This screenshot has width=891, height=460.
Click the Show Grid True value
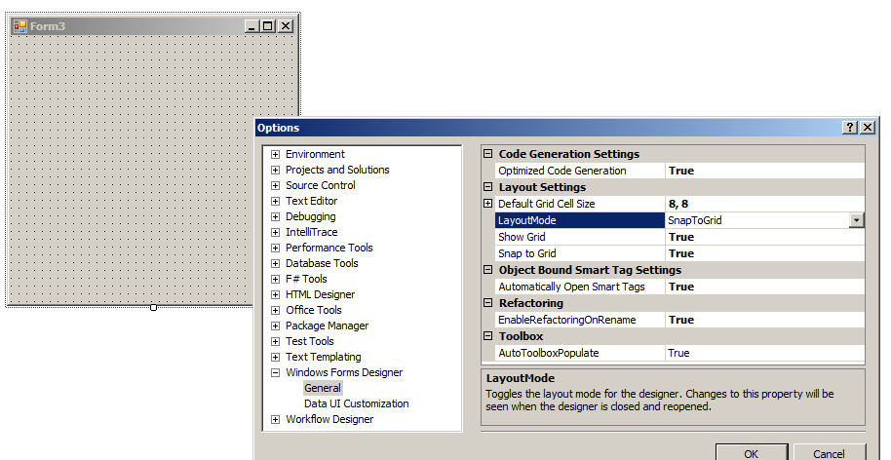[x=765, y=237]
